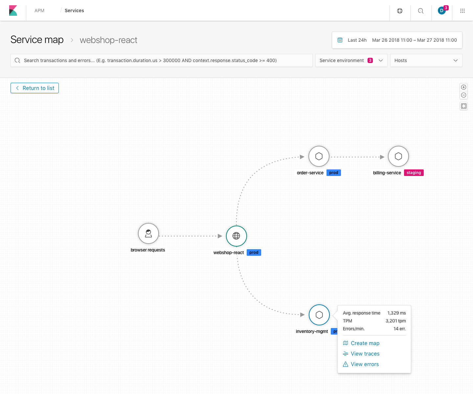Click the View traces icon
This screenshot has width=473, height=394.
click(x=346, y=354)
